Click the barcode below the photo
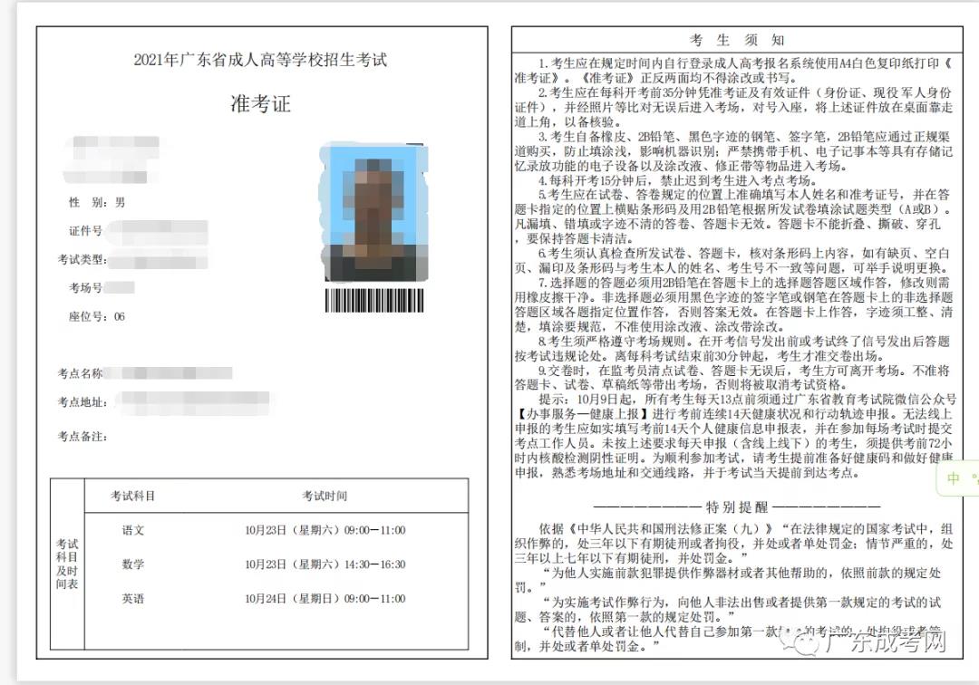Image resolution: width=979 pixels, height=685 pixels. tap(374, 301)
